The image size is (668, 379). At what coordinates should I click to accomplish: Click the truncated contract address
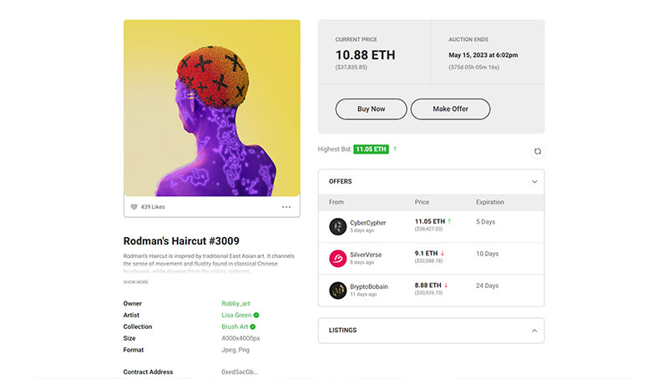[x=240, y=371]
